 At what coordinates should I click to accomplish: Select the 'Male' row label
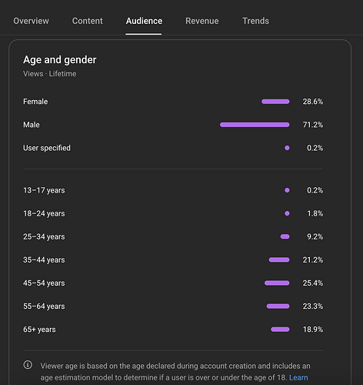click(32, 125)
